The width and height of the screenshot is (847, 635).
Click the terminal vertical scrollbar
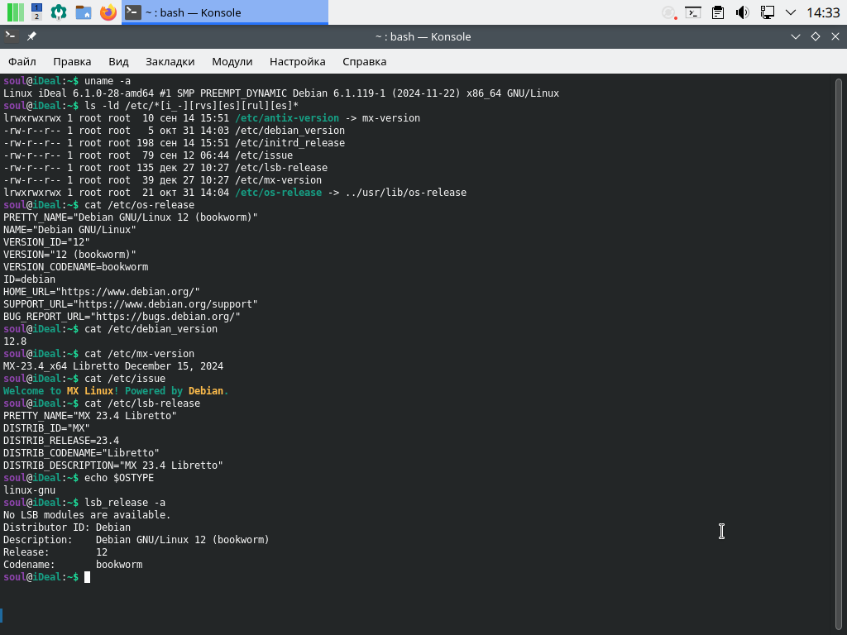[839, 354]
